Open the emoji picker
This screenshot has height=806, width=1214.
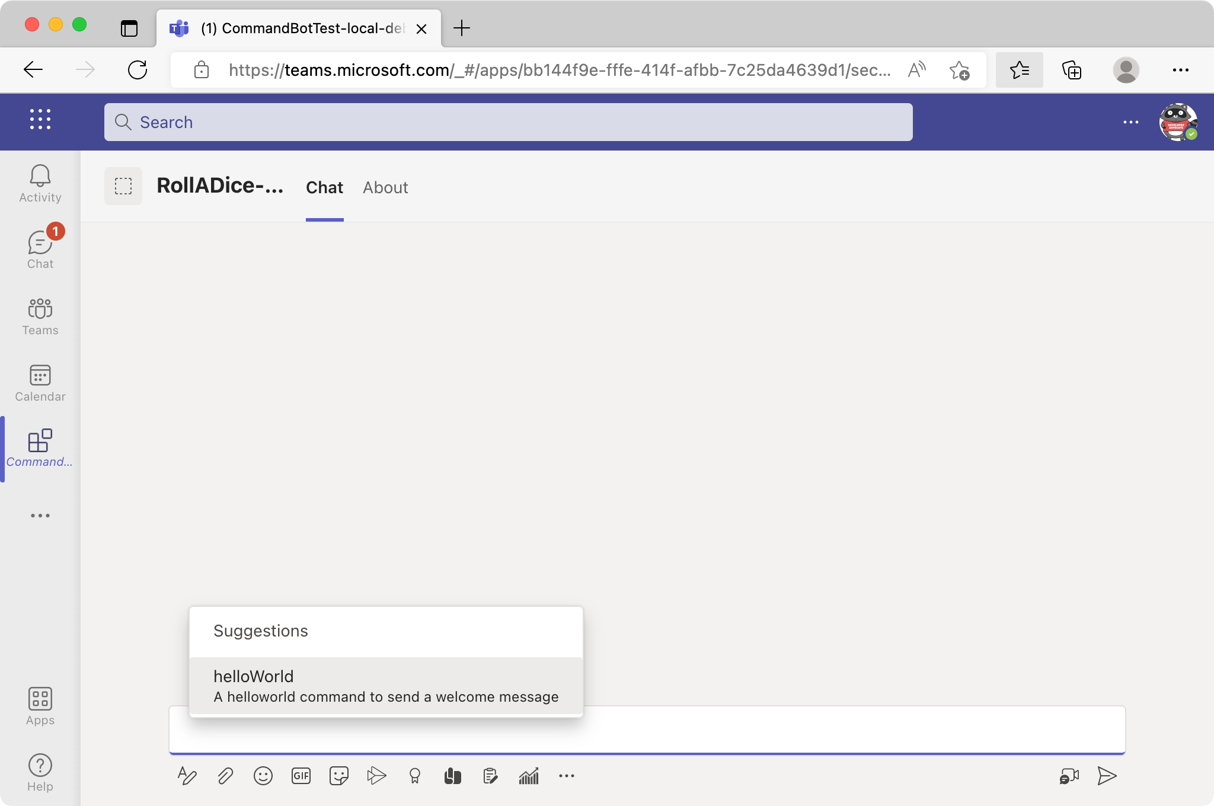(263, 776)
